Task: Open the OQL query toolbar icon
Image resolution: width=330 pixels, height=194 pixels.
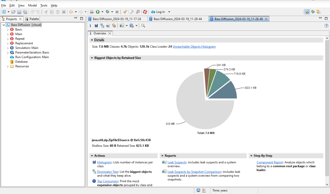Action: (x=108, y=26)
